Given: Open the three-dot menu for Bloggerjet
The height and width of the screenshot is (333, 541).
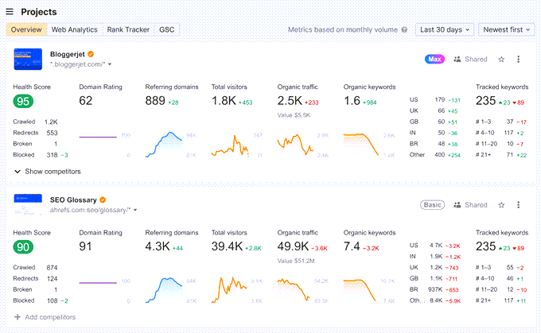Looking at the screenshot, I should [518, 60].
